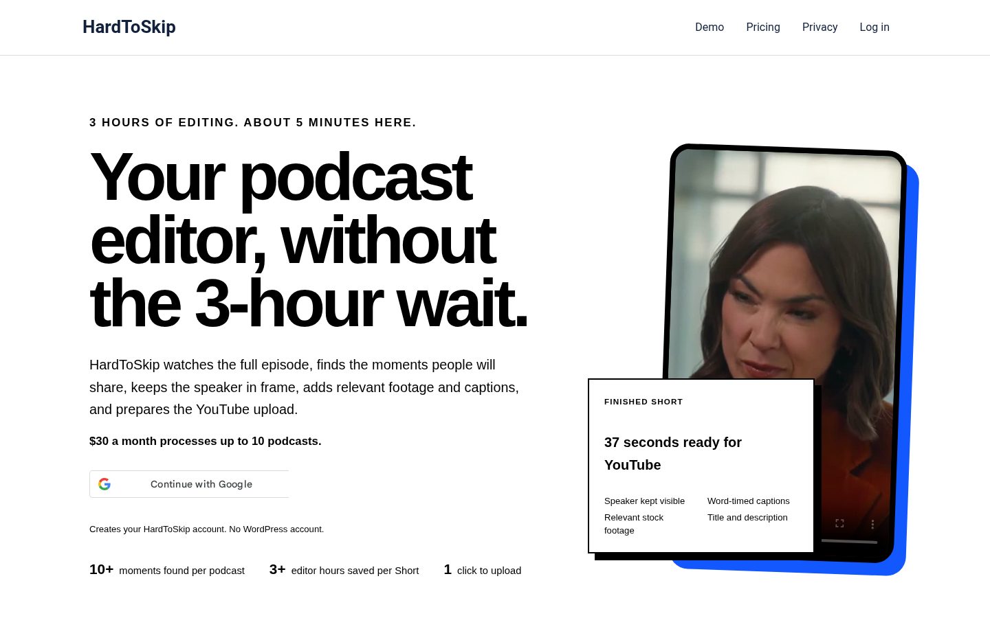
Task: Click '37 seconds ready for YouTube' heading
Action: [x=673, y=453]
